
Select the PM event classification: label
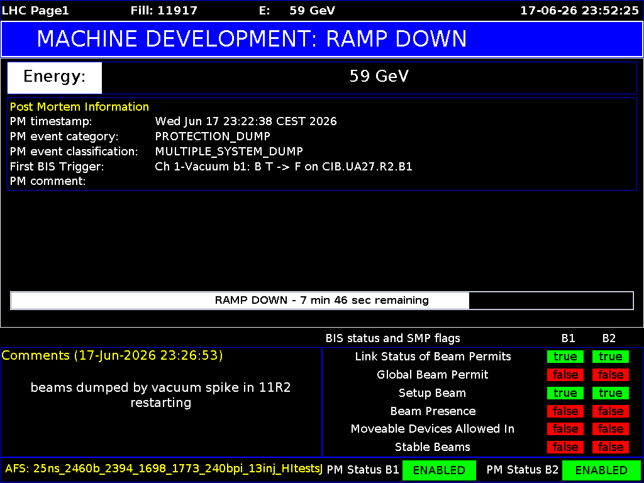74,152
